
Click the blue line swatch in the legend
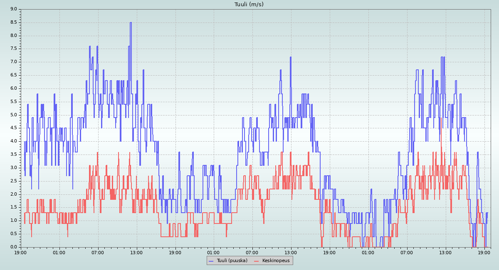pos(211,261)
